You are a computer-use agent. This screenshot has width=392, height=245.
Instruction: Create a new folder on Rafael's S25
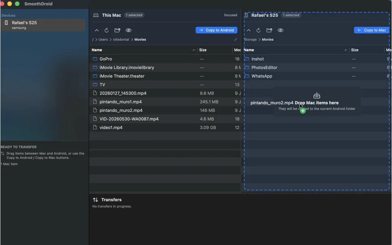(269, 30)
